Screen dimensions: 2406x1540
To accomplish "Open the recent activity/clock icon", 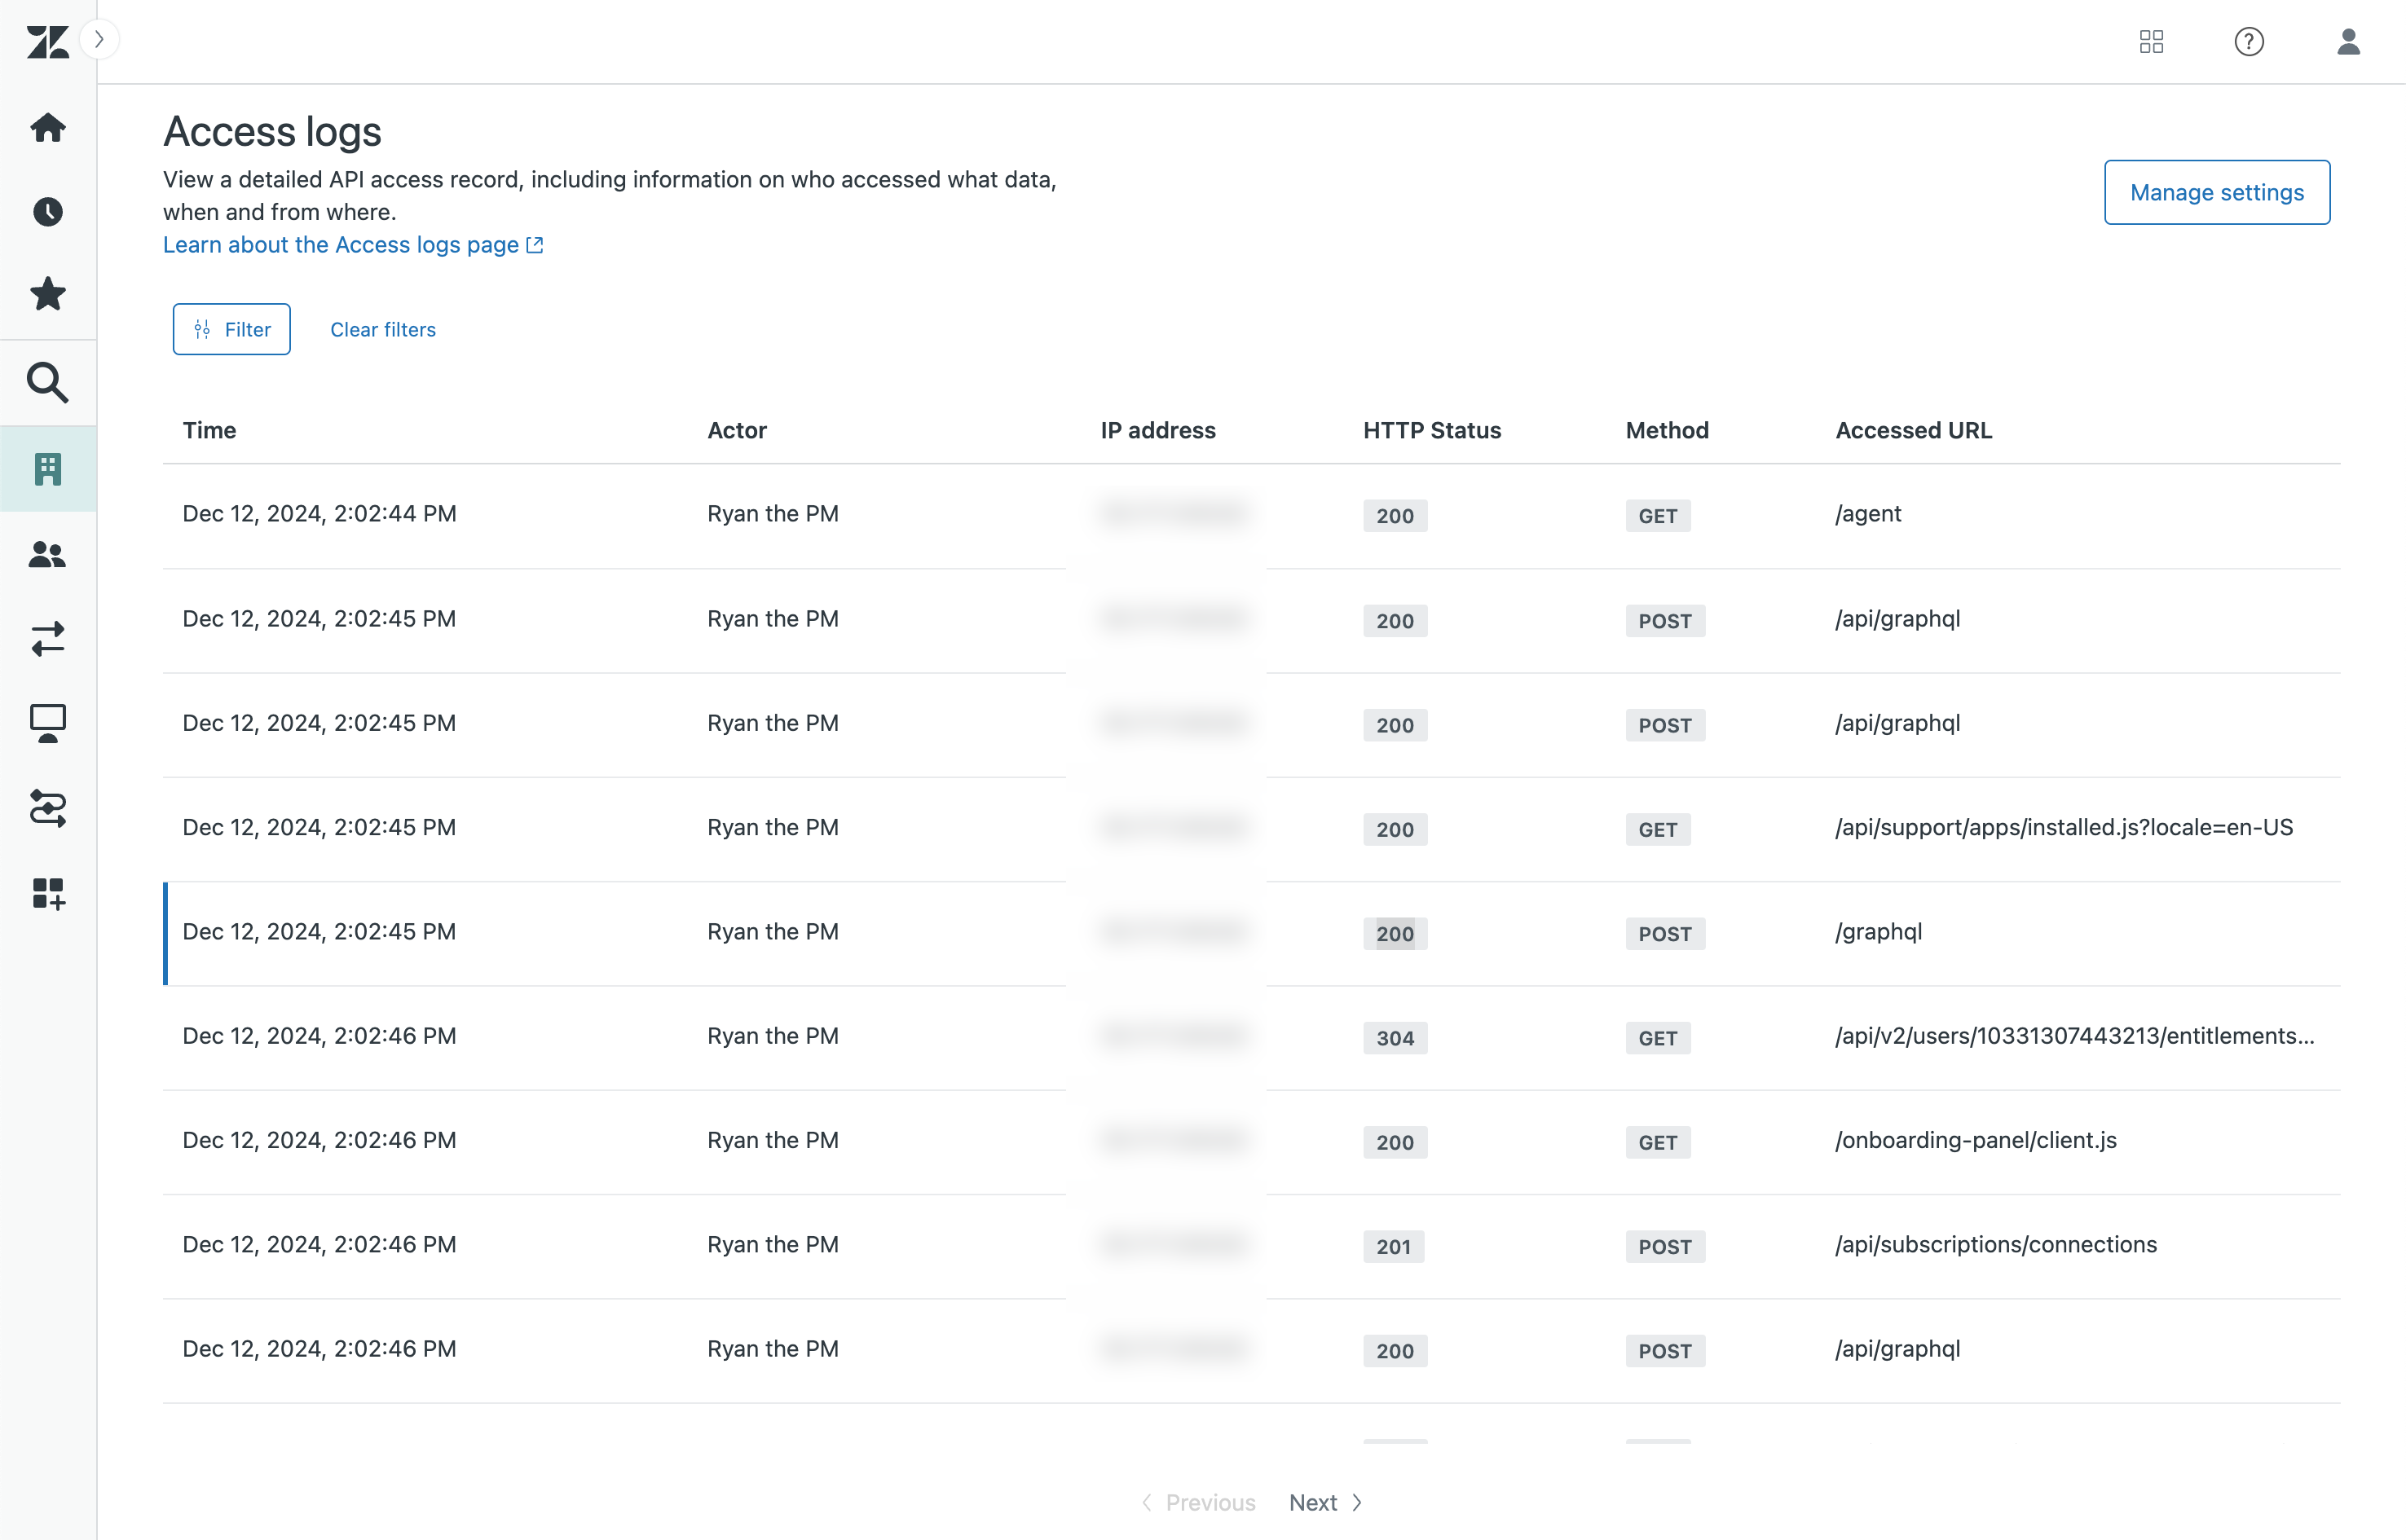I will click(47, 209).
